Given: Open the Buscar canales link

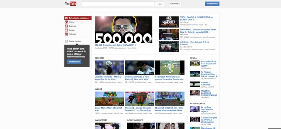Looking at the screenshot, I should point(75,41).
